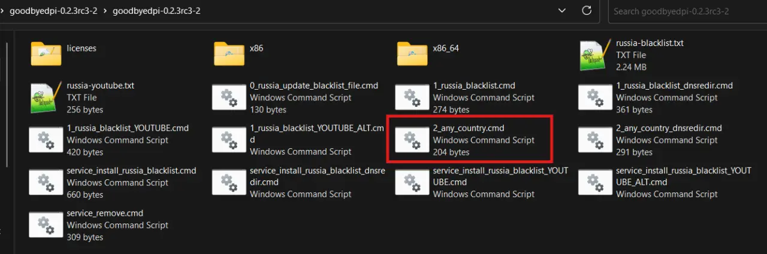This screenshot has height=254, width=767.
Task: Select 1_russia_blacklist_YOUTUBE.cmd script icon
Action: [x=46, y=140]
